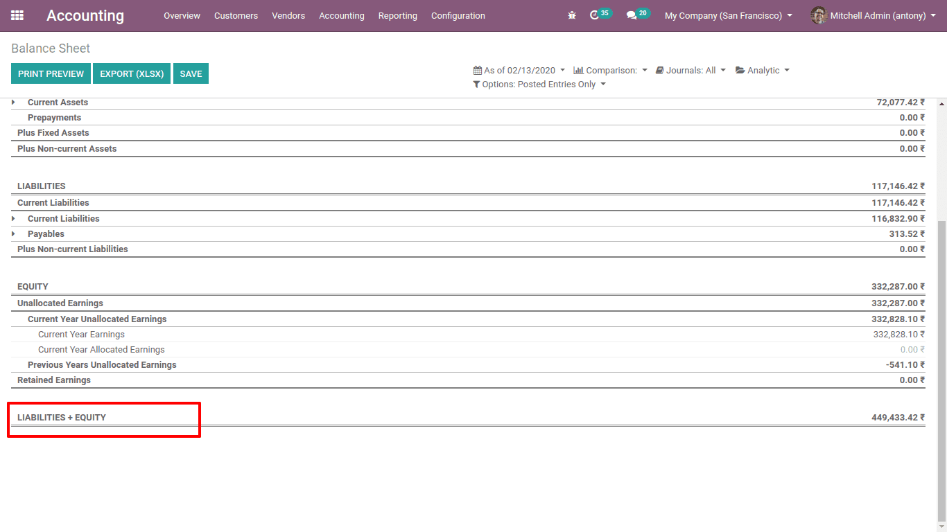
Task: Click the 313.52 Payables amount
Action: click(907, 234)
